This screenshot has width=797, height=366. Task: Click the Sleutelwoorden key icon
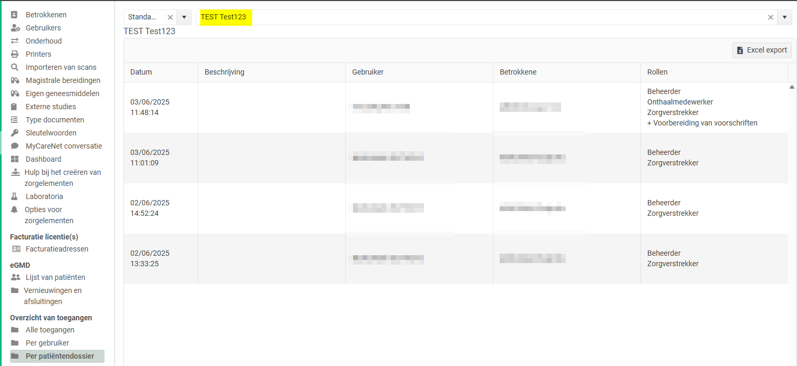pos(15,133)
